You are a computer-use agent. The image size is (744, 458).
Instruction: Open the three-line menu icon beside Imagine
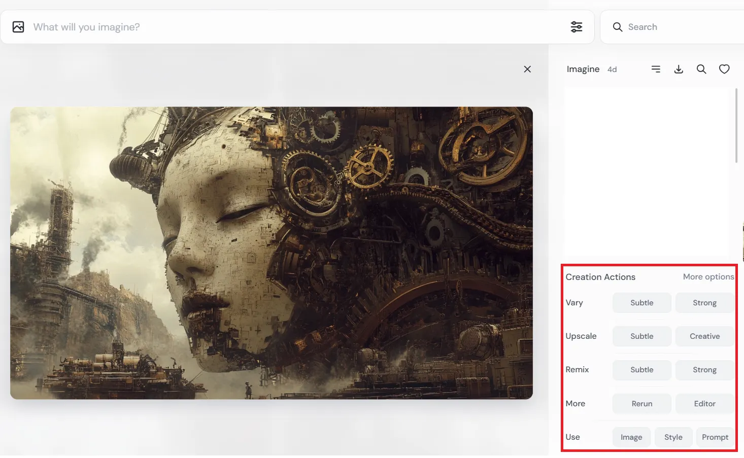[656, 69]
